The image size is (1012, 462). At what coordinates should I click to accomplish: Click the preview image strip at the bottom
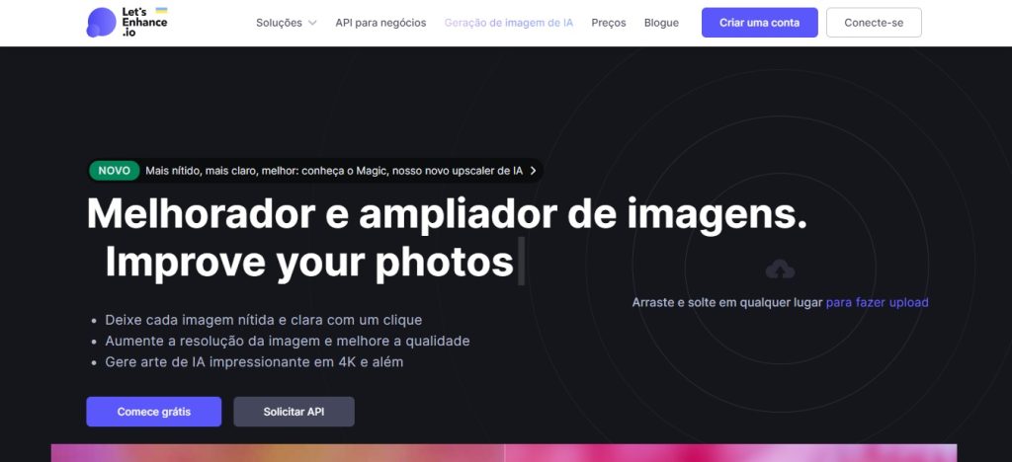click(x=504, y=453)
